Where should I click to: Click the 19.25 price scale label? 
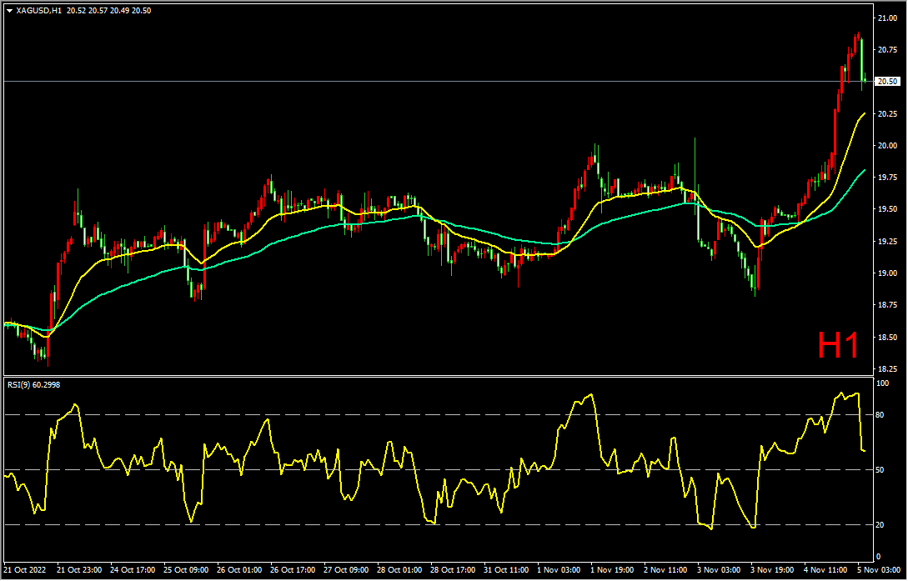pyautogui.click(x=888, y=241)
